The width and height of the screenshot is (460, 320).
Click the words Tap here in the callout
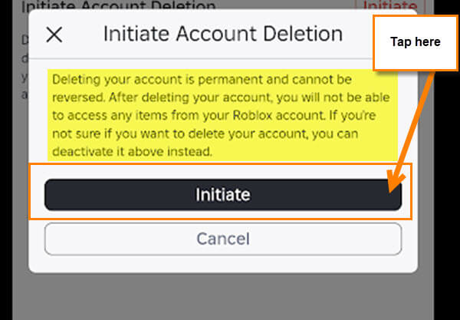coord(415,41)
